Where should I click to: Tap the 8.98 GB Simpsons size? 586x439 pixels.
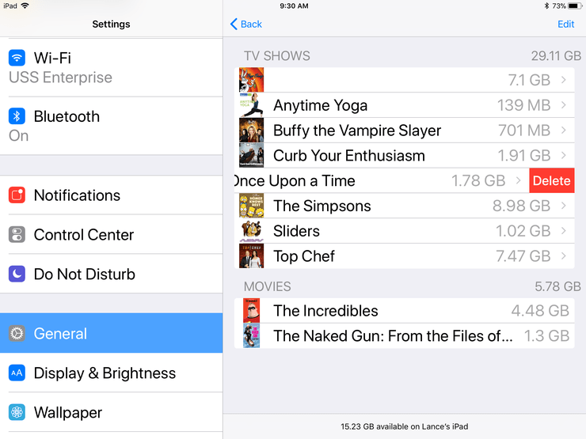[x=521, y=206]
